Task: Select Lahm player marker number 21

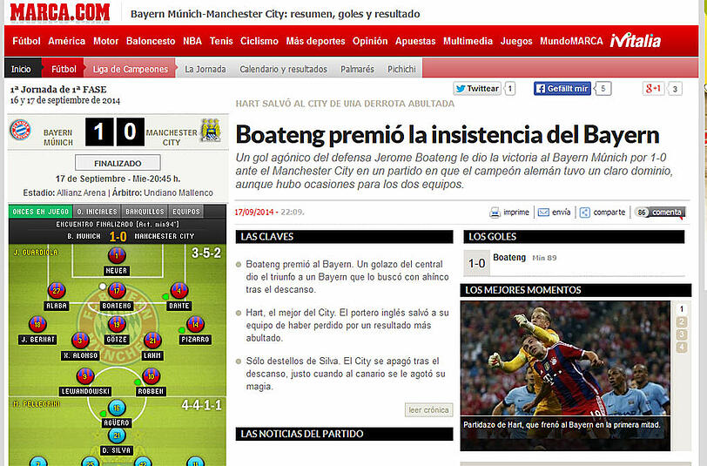Action: [152, 341]
